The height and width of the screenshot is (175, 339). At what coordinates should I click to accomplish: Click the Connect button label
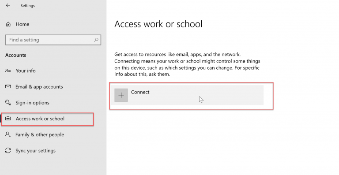pos(140,92)
